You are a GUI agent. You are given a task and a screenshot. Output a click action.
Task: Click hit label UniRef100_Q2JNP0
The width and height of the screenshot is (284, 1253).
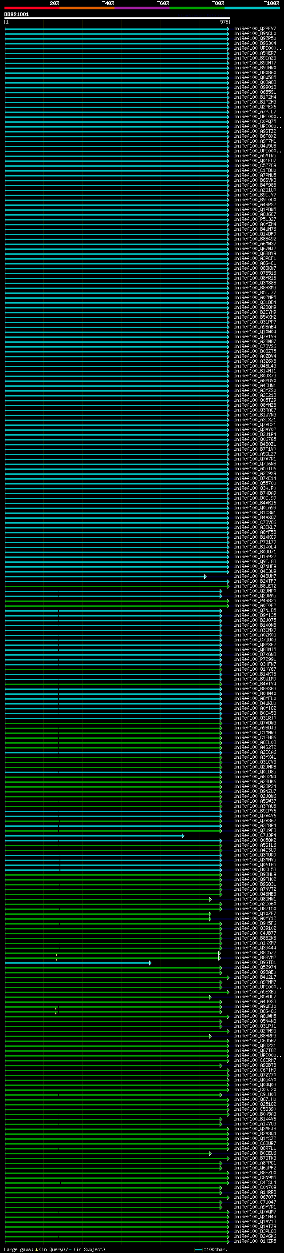click(x=254, y=591)
